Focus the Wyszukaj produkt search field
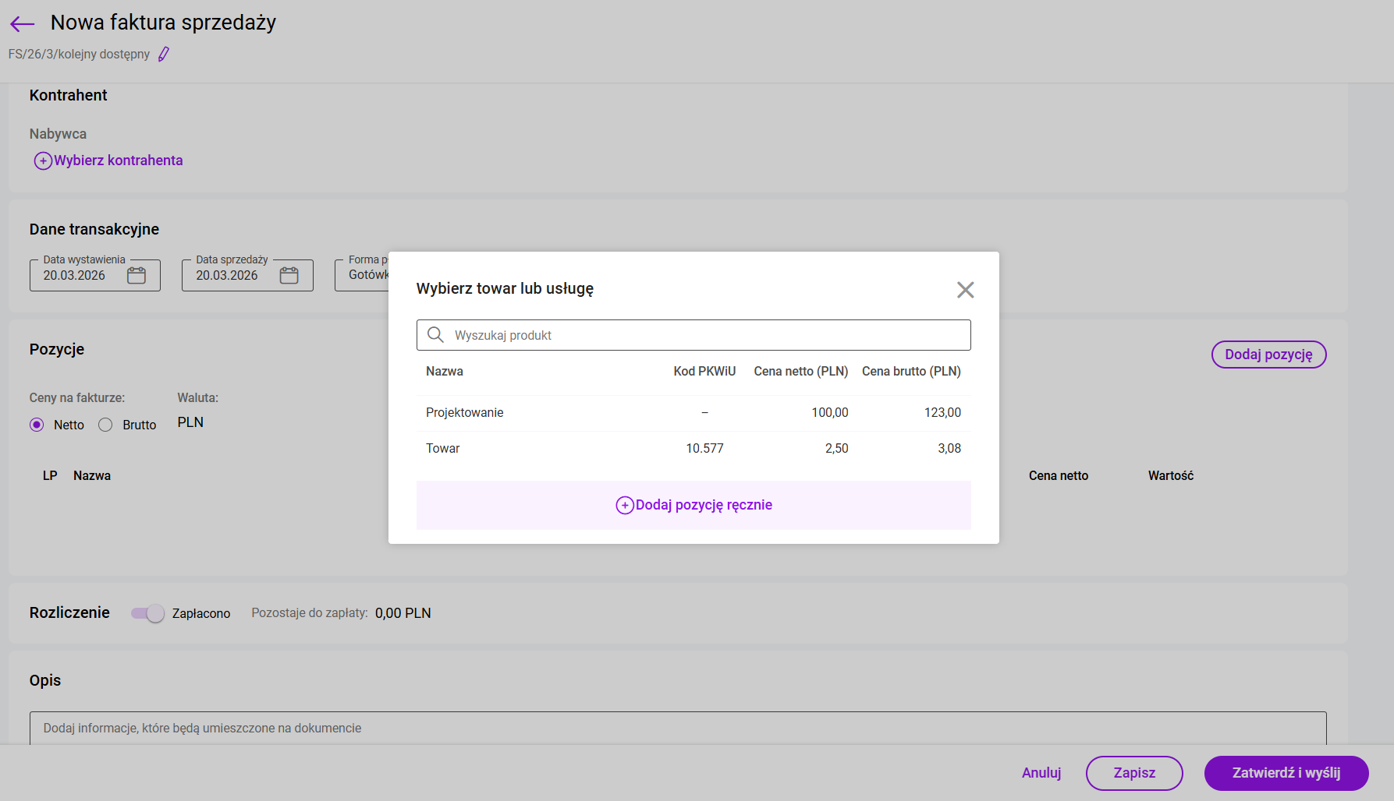 click(702, 335)
